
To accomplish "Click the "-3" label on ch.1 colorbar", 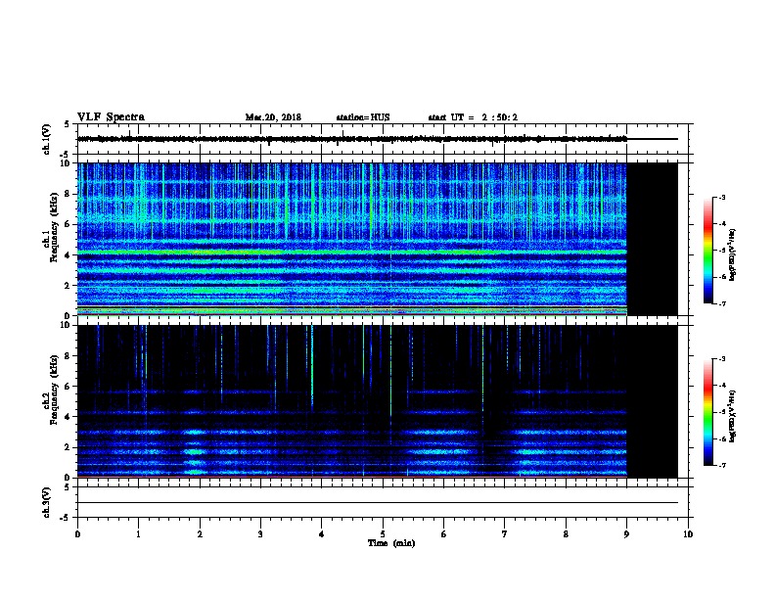I will pyautogui.click(x=722, y=197).
